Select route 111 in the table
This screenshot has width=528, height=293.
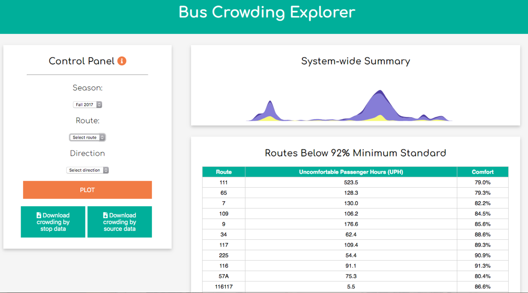(224, 182)
